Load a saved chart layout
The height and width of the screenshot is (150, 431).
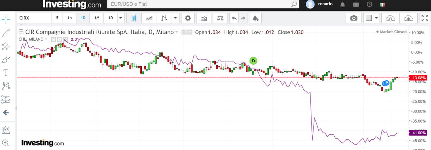390,18
